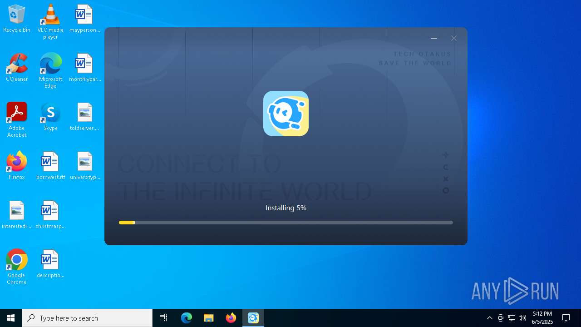Open the Skype desktop shortcut
Image resolution: width=581 pixels, height=327 pixels.
click(x=50, y=117)
